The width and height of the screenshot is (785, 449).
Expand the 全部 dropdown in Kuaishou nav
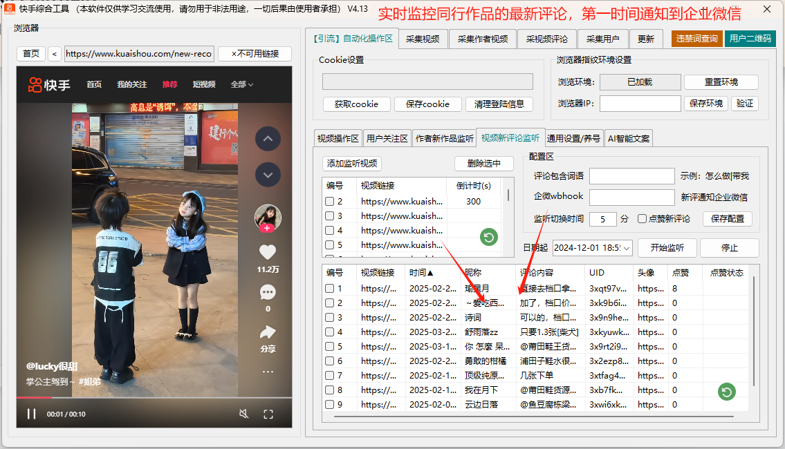click(241, 84)
